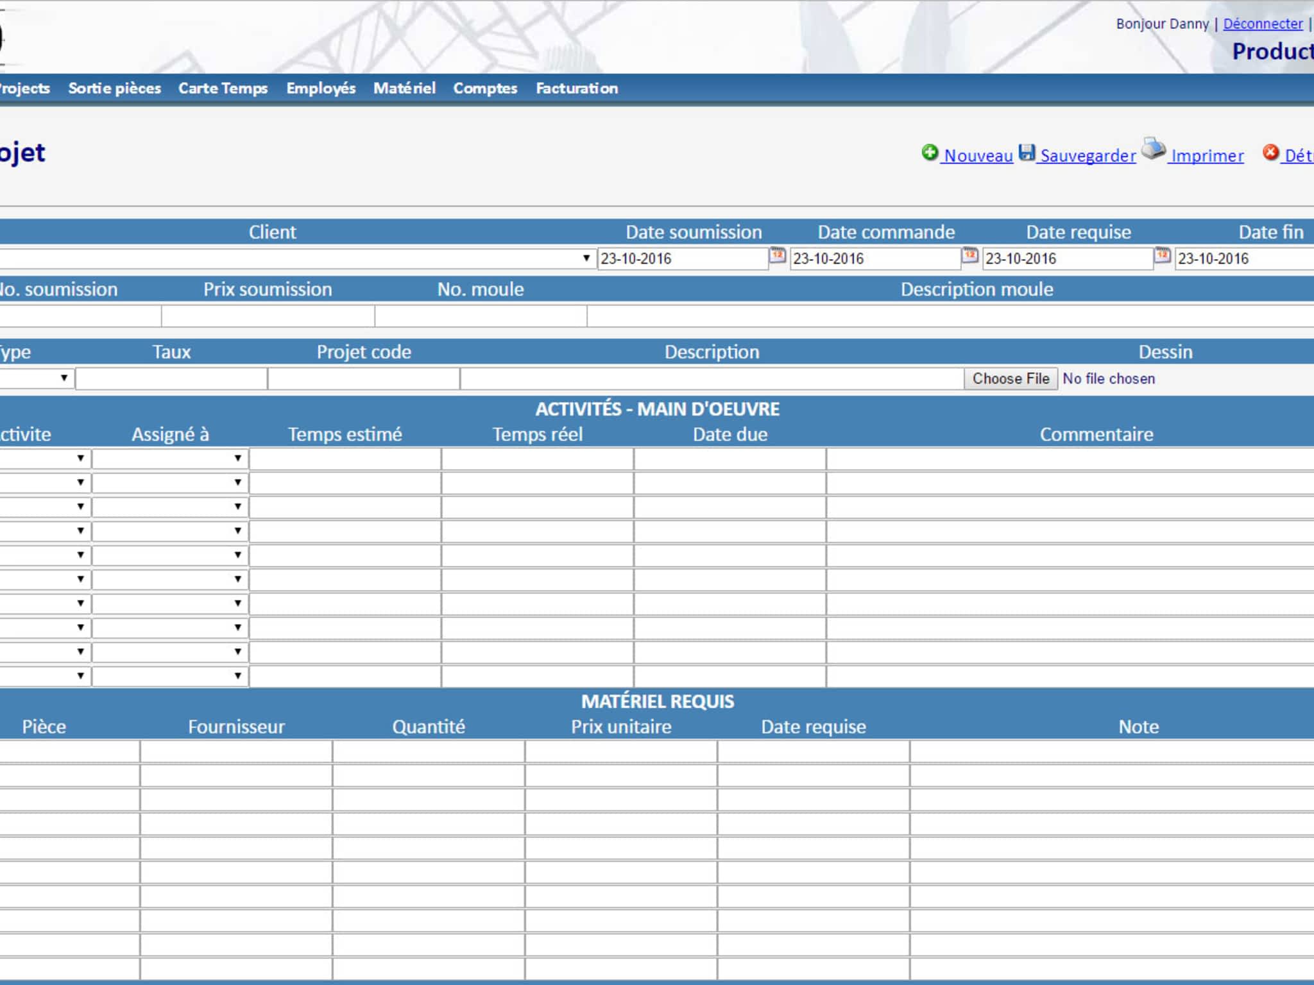Open calendar picker for Date soumission
Image resolution: width=1314 pixels, height=985 pixels.
(778, 256)
